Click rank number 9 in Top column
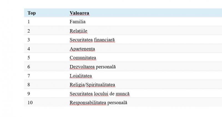The image size is (222, 117). [29, 94]
